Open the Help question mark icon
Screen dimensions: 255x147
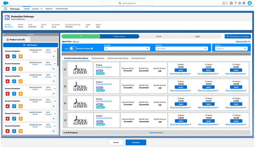pos(235,3)
